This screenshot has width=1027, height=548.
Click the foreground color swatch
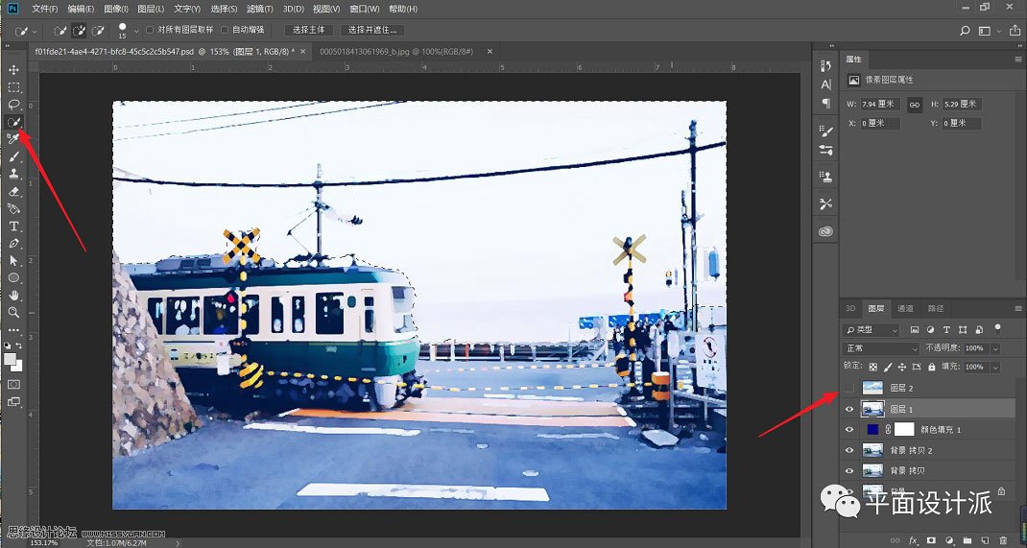tap(10, 358)
